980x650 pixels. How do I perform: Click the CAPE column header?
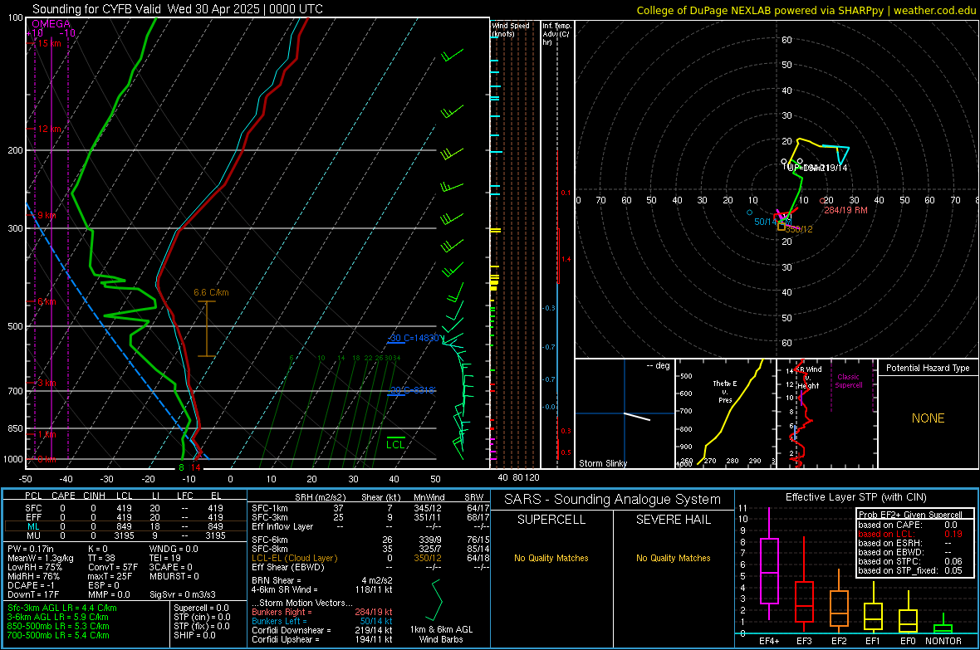(x=63, y=496)
